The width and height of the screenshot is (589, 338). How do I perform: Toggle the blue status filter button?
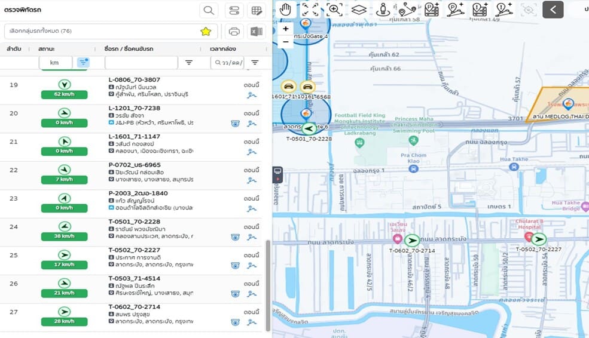pos(83,62)
